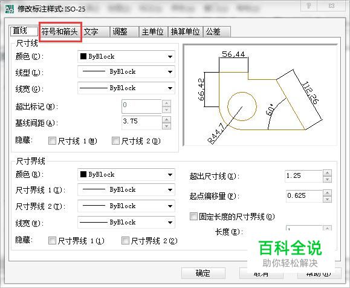Increase 起点偏移量 with up arrow
This screenshot has width=350, height=288.
[327, 192]
